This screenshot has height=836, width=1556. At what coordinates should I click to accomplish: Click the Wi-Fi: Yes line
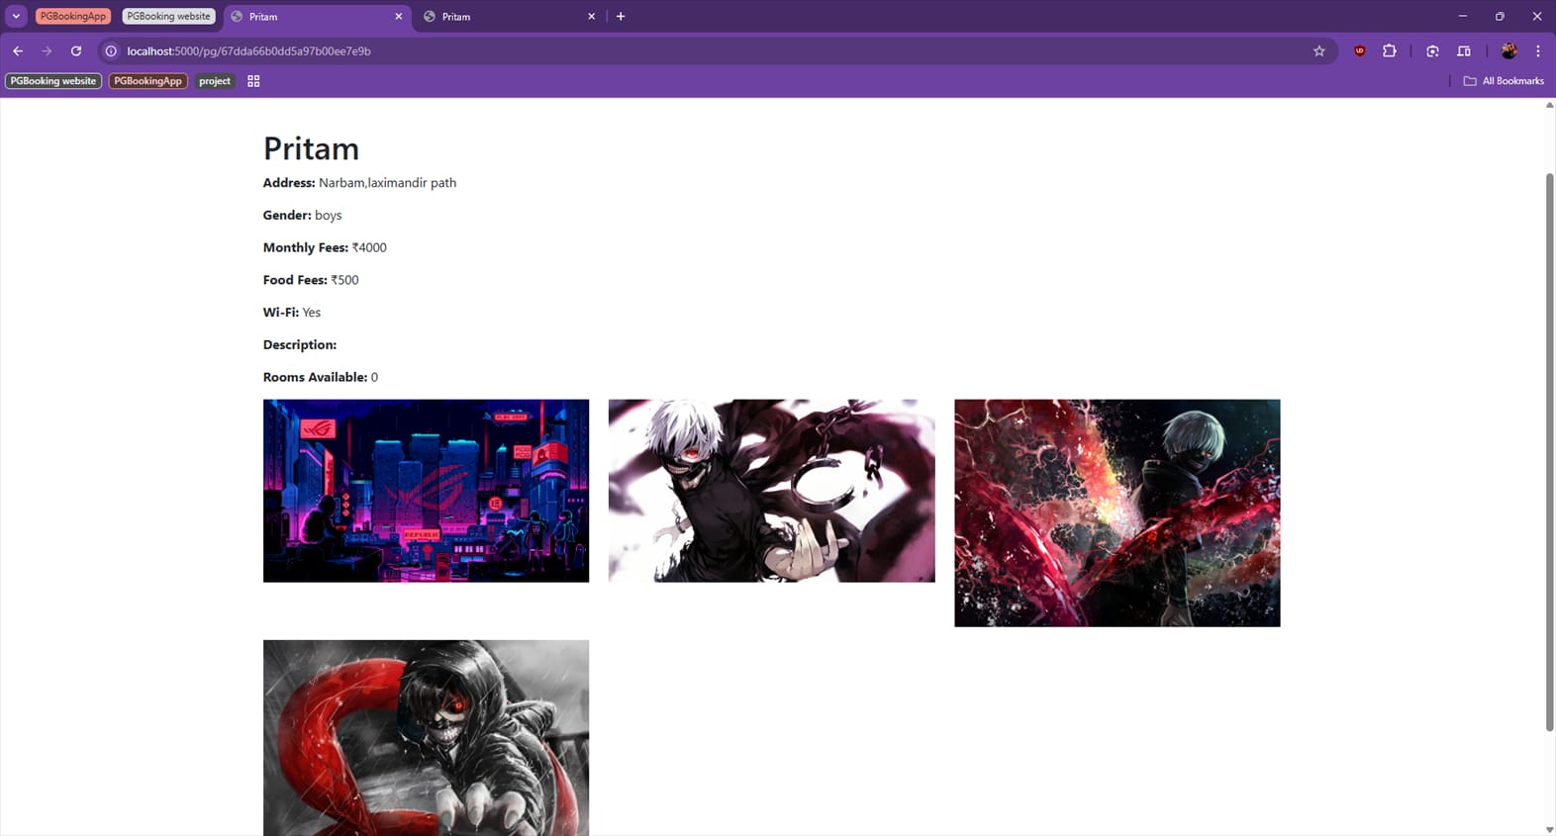pyautogui.click(x=292, y=313)
